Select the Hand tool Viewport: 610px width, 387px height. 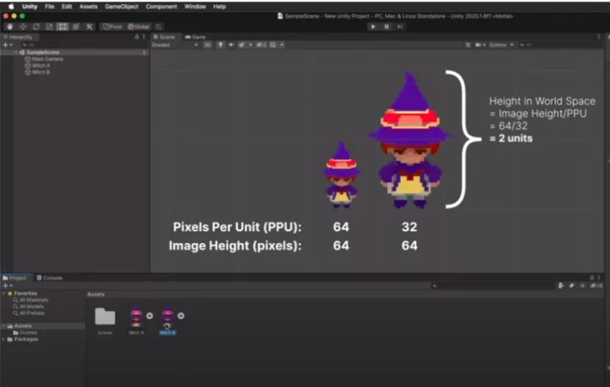10,27
